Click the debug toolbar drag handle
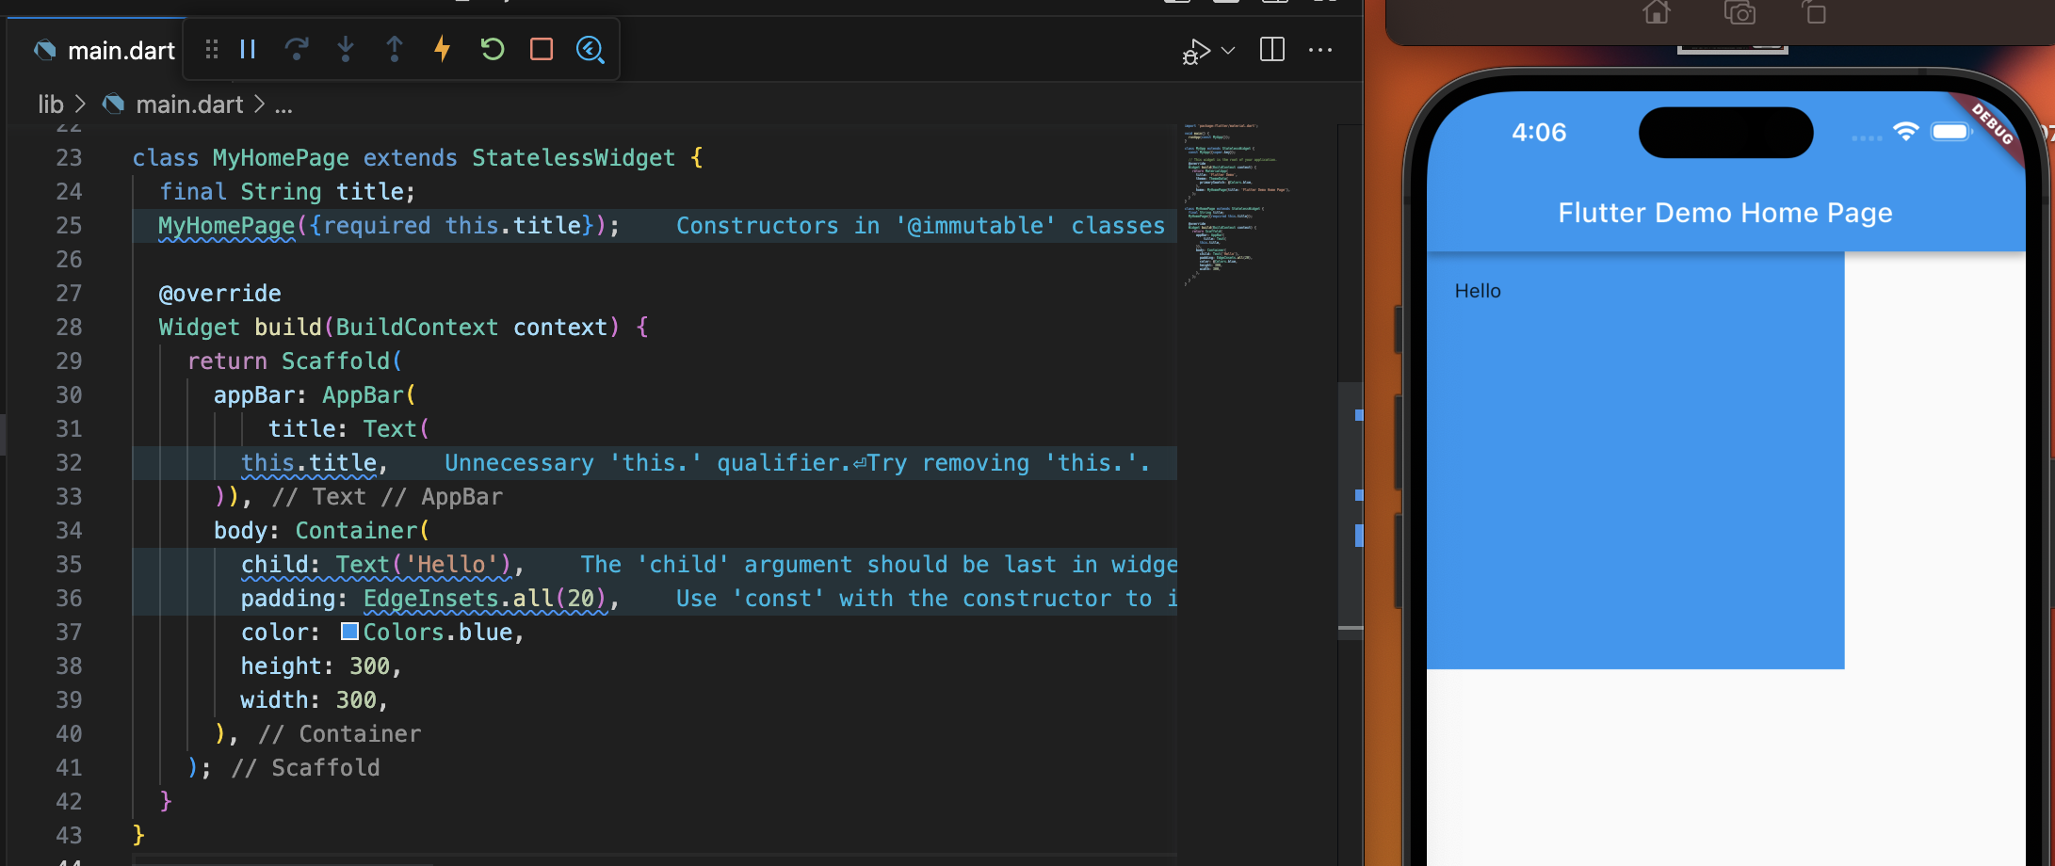This screenshot has width=2055, height=866. click(212, 49)
